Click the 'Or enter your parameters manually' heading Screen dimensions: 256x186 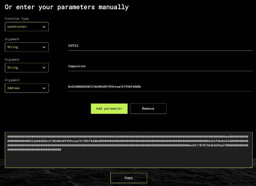[x=67, y=7]
